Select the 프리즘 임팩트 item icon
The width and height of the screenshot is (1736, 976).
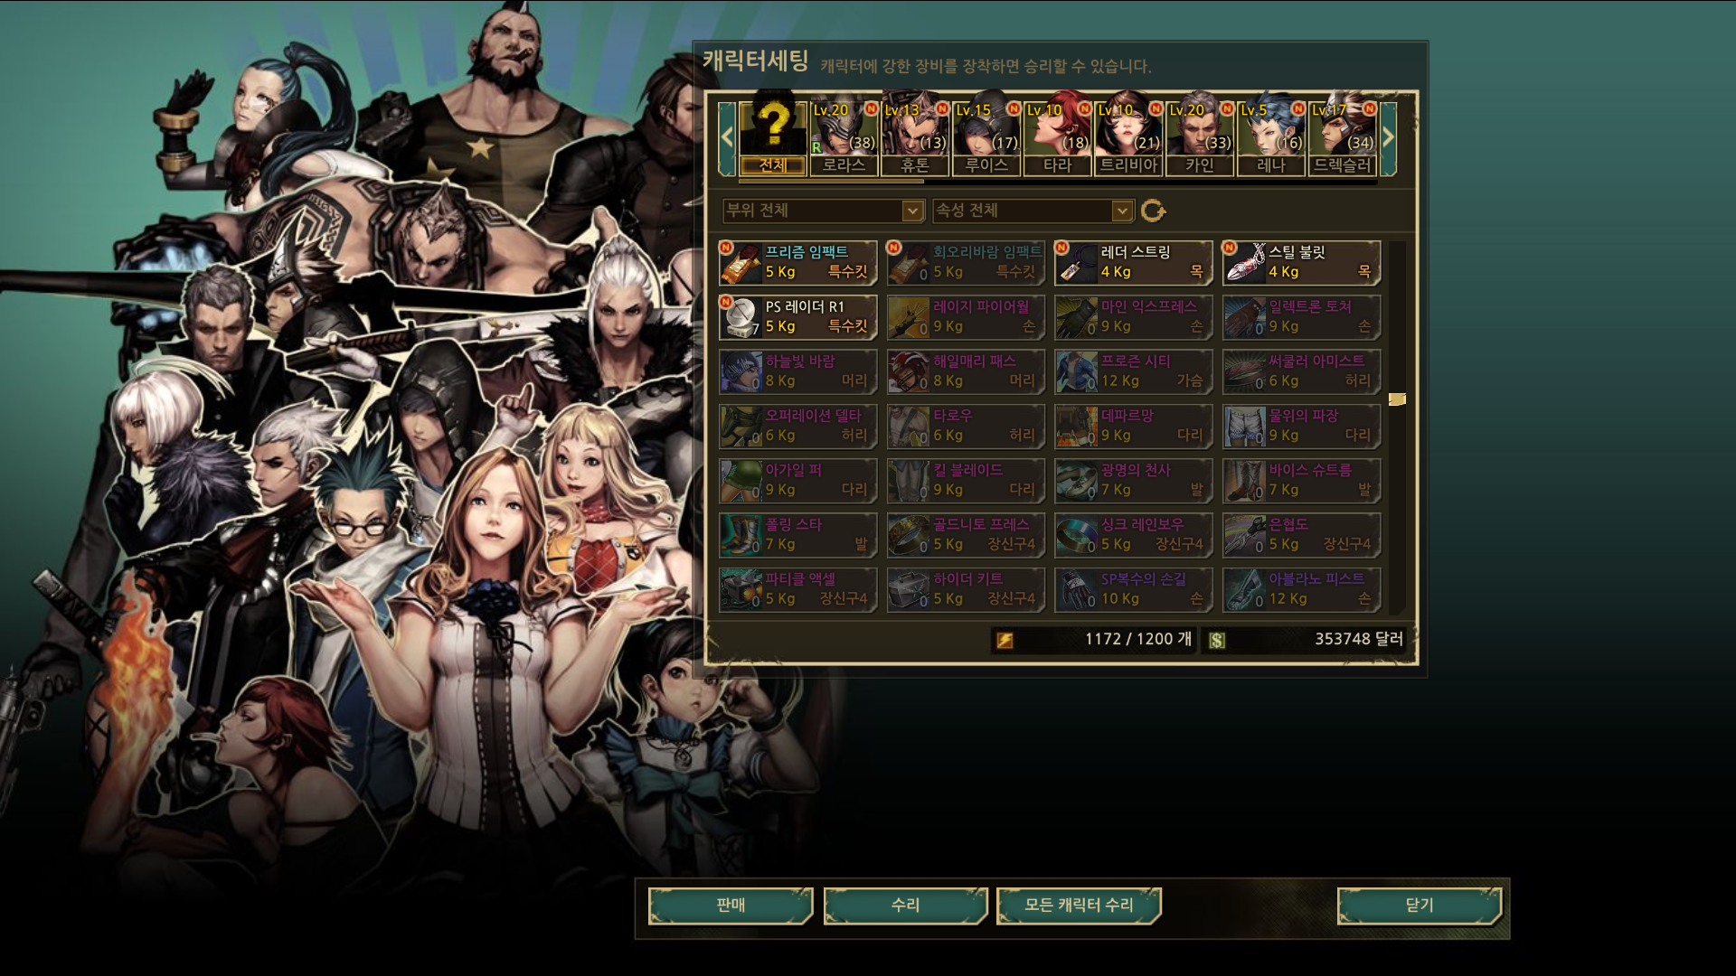741,263
